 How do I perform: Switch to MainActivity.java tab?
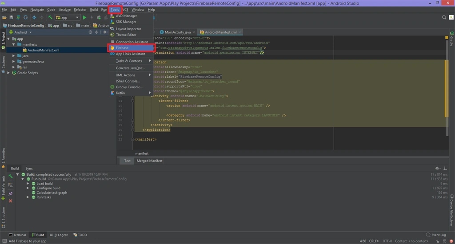coord(177,32)
